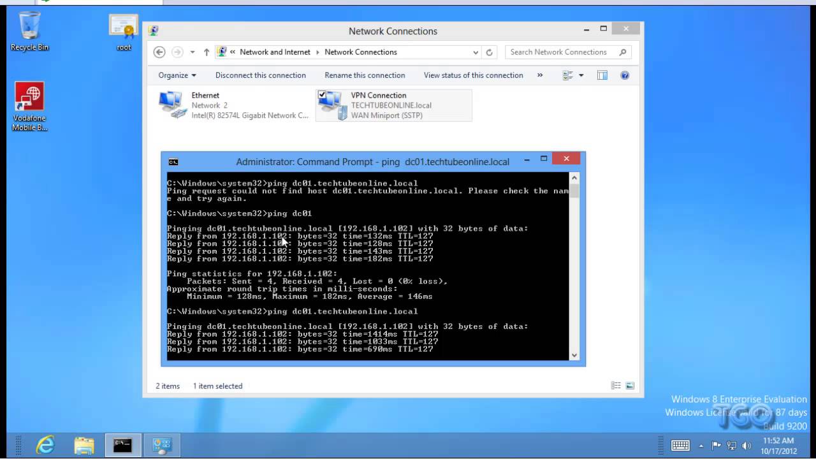Image resolution: width=816 pixels, height=459 pixels.
Task: Click Command Prompt window title text
Action: (x=373, y=162)
